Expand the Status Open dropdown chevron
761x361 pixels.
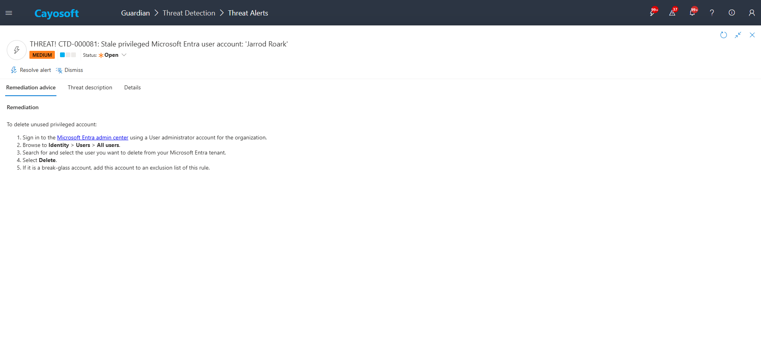[x=124, y=55]
